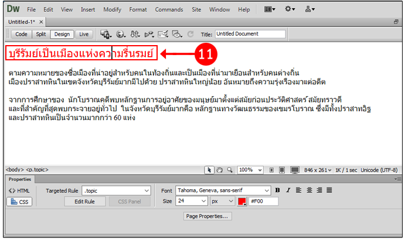Open the Preview in browser globe icon
Screen dimensions: 405x242
[121, 34]
